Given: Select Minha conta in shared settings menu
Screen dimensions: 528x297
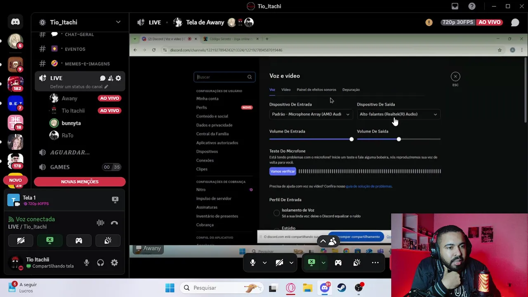Looking at the screenshot, I should [207, 99].
